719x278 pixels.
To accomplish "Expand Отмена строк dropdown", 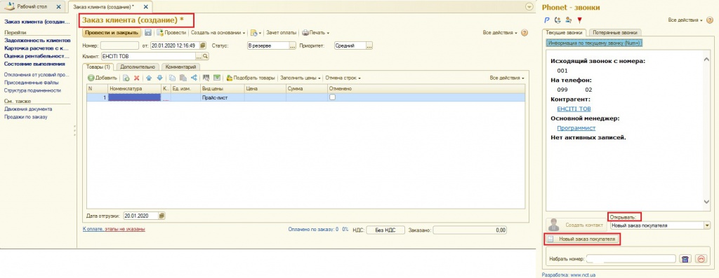I will 343,78.
